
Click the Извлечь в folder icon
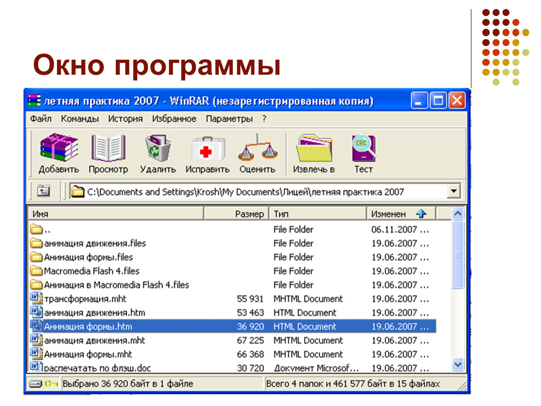pyautogui.click(x=314, y=148)
